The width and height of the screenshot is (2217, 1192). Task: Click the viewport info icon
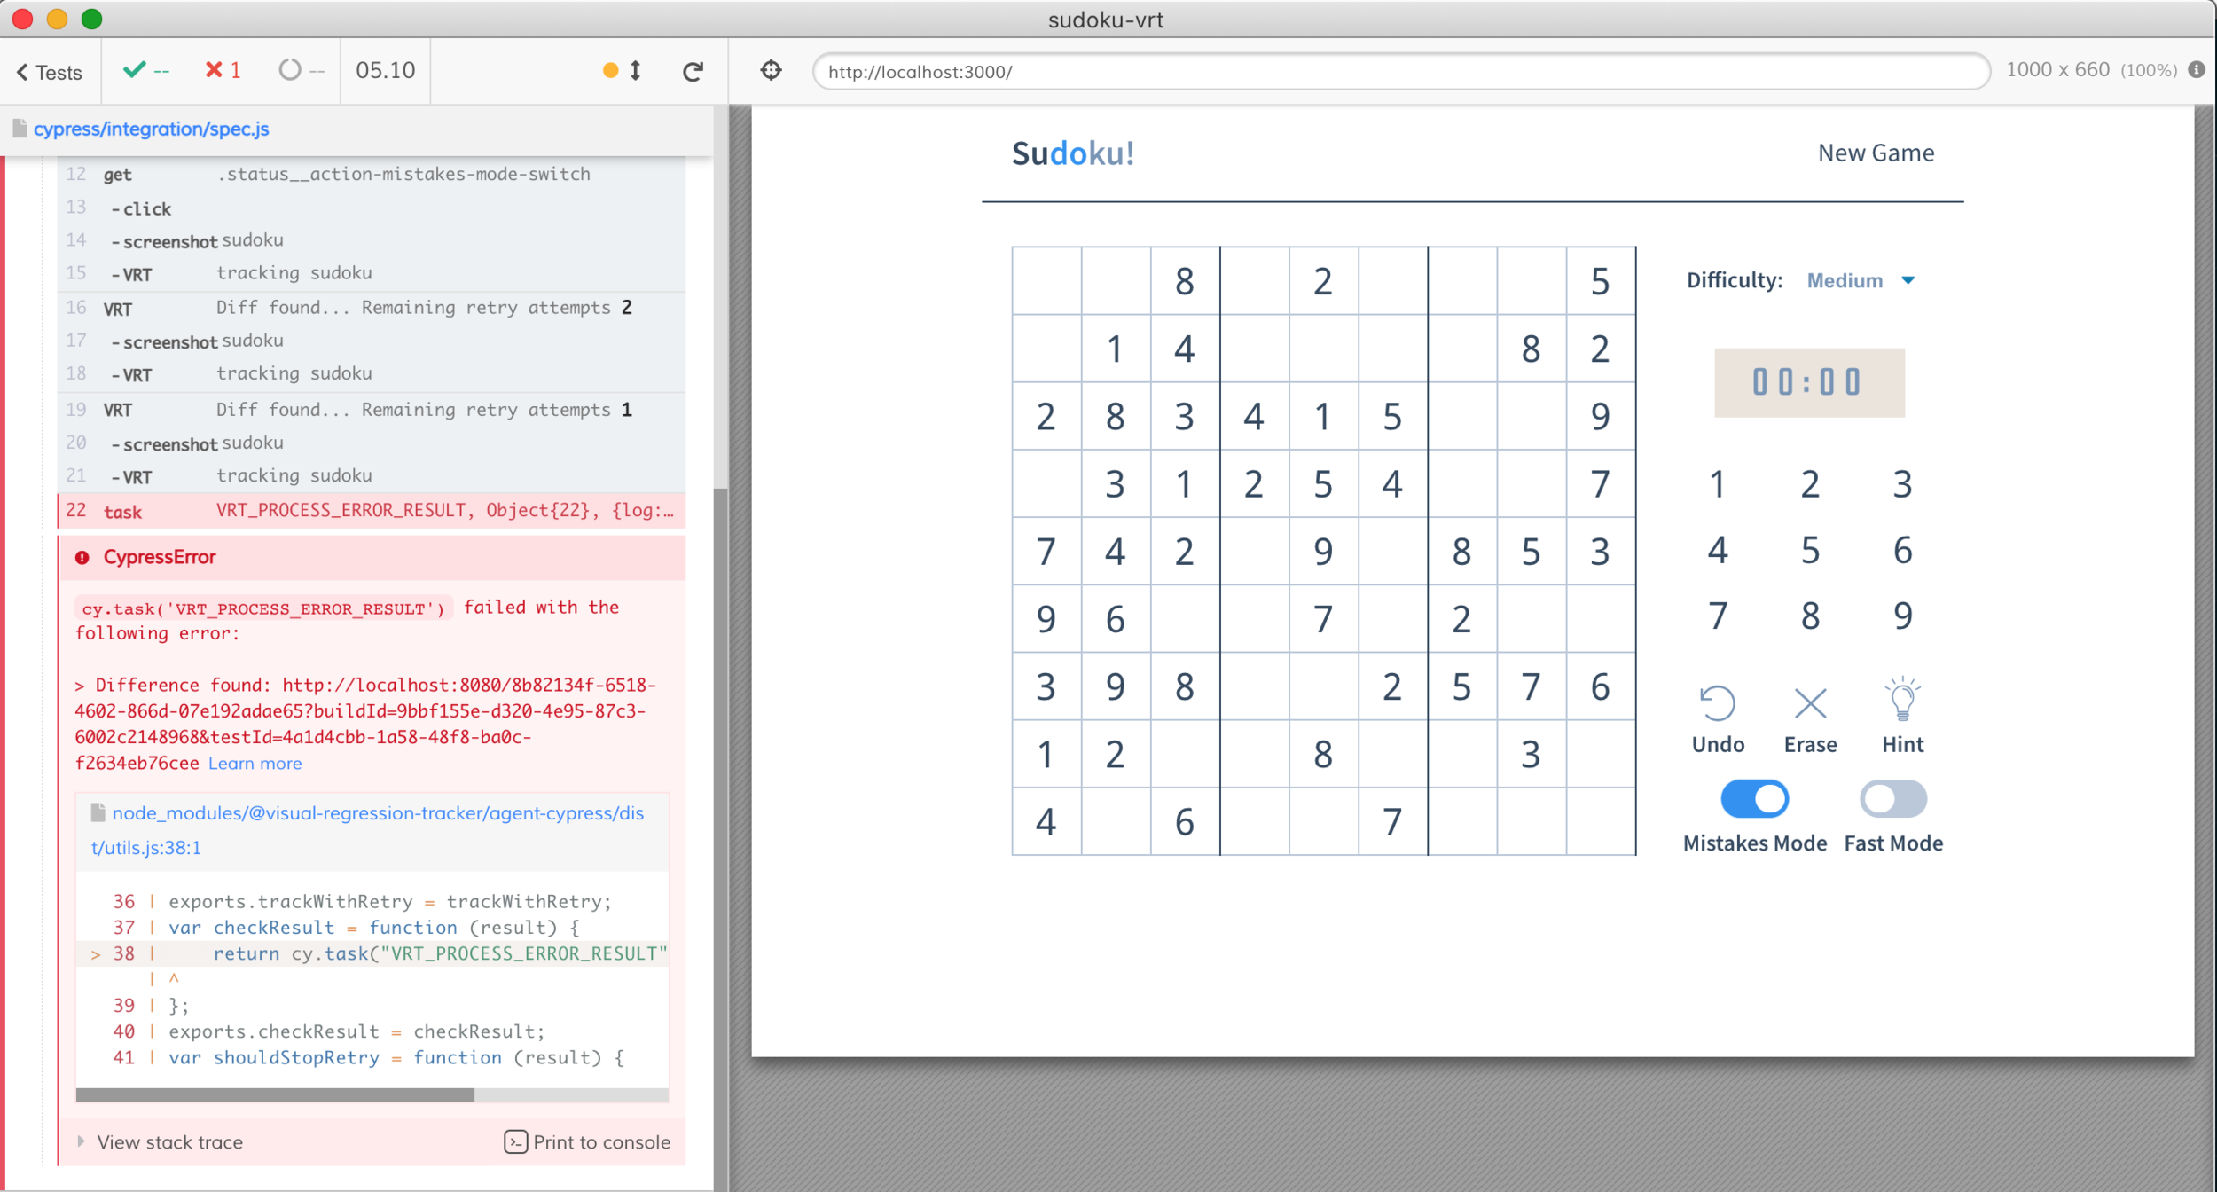2197,70
